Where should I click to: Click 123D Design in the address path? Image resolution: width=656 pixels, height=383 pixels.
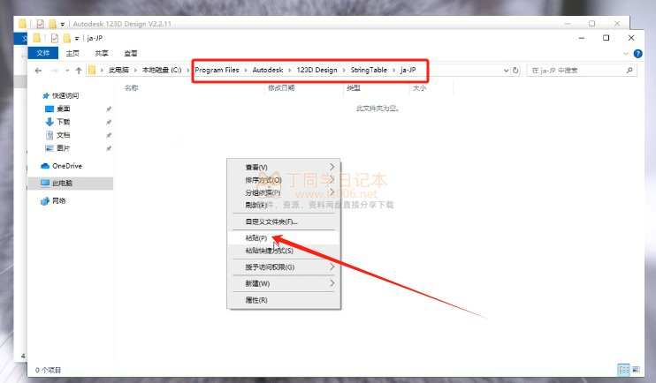tap(317, 71)
